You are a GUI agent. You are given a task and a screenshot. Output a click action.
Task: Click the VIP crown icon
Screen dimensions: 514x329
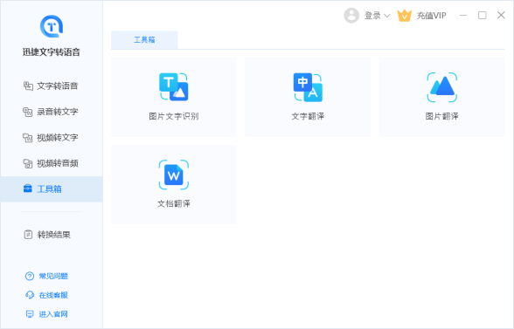pyautogui.click(x=404, y=16)
